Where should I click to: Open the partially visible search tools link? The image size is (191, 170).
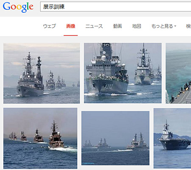click(x=188, y=26)
